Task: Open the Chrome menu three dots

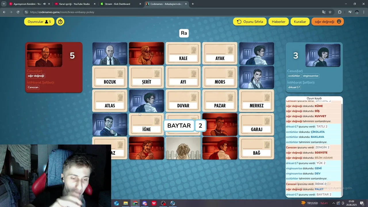Action: tap(364, 12)
